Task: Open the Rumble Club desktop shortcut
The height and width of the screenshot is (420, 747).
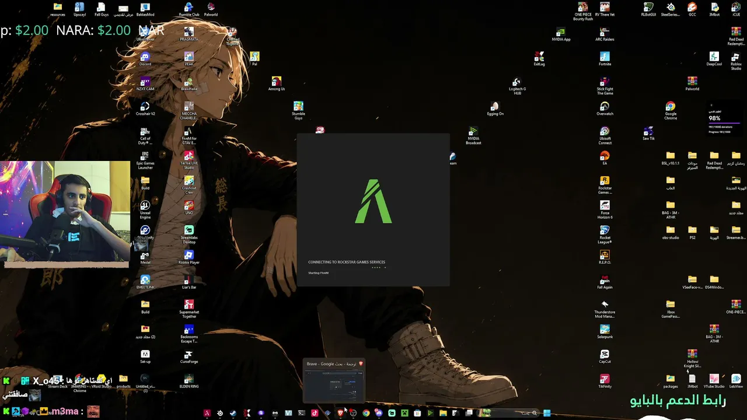Action: [x=189, y=10]
